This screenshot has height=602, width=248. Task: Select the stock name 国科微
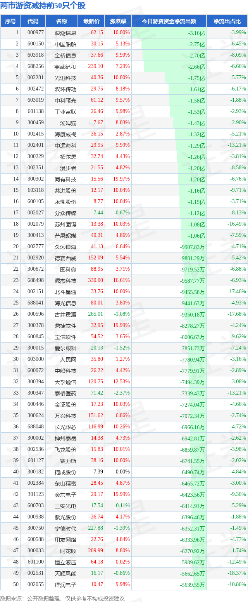68,270
